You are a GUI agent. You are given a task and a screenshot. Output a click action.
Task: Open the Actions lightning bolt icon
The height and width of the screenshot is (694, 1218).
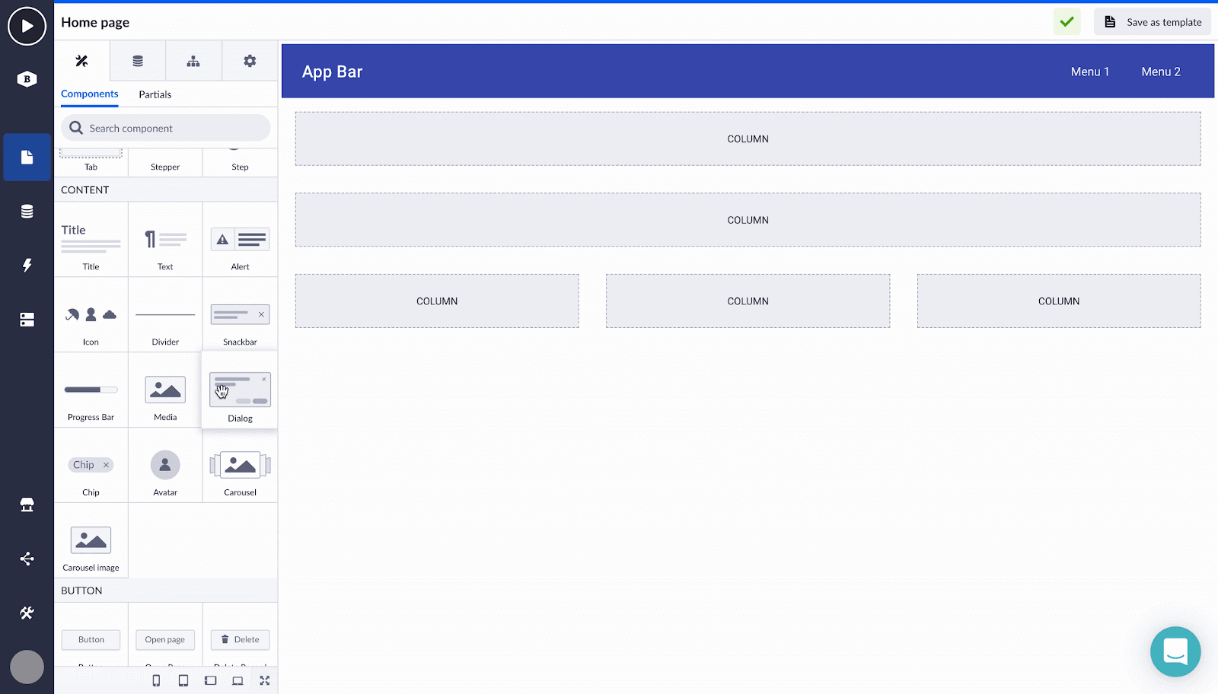[27, 265]
